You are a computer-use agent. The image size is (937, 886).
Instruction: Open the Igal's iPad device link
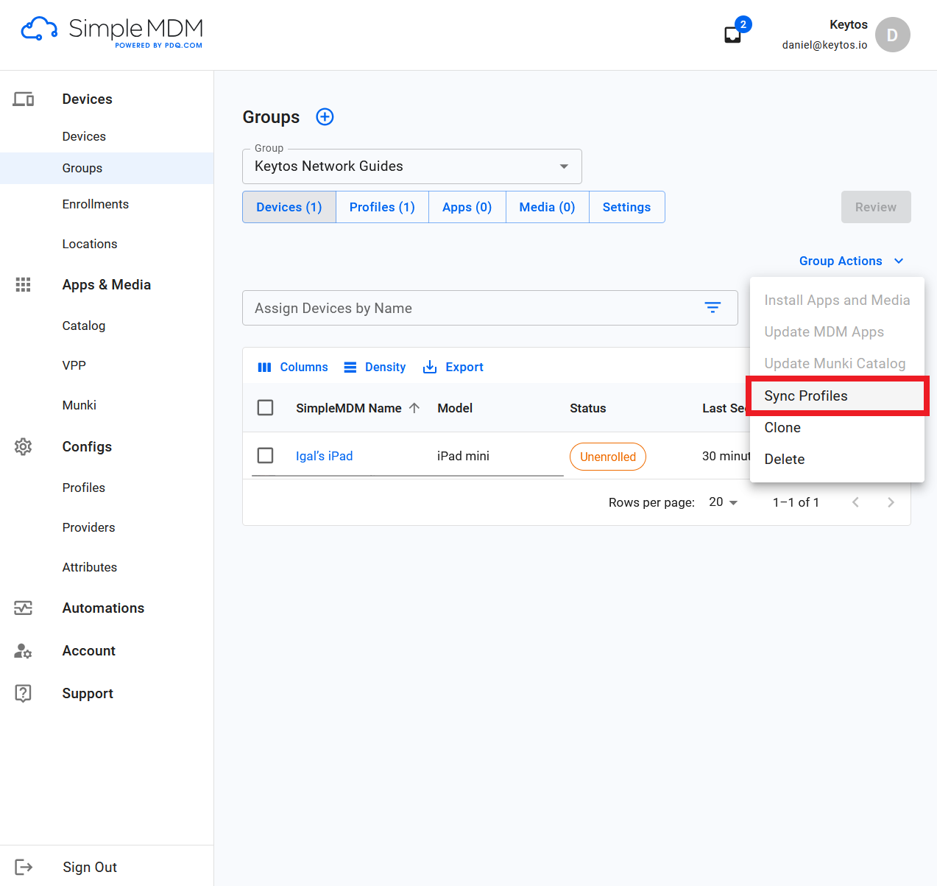pos(324,456)
